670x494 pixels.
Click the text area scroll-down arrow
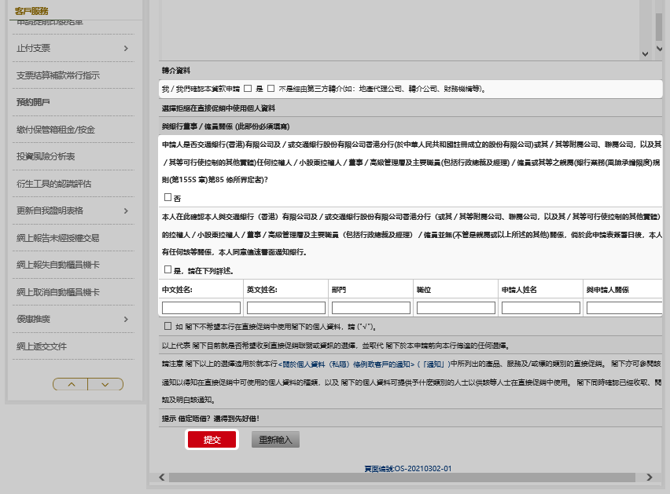point(646,53)
